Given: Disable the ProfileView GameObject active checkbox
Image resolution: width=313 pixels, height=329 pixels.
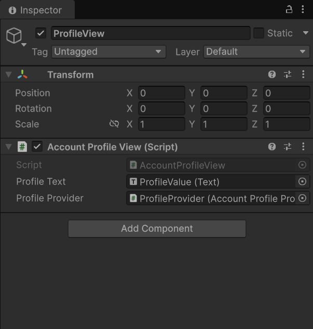Looking at the screenshot, I should [x=40, y=33].
